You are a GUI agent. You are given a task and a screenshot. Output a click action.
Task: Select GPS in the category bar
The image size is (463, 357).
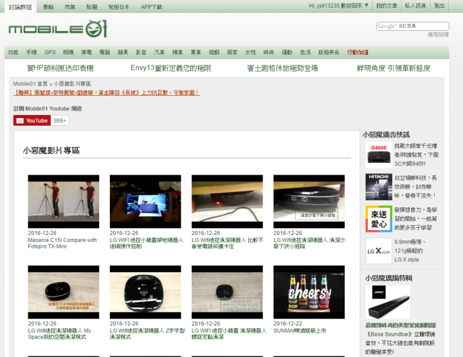point(50,52)
